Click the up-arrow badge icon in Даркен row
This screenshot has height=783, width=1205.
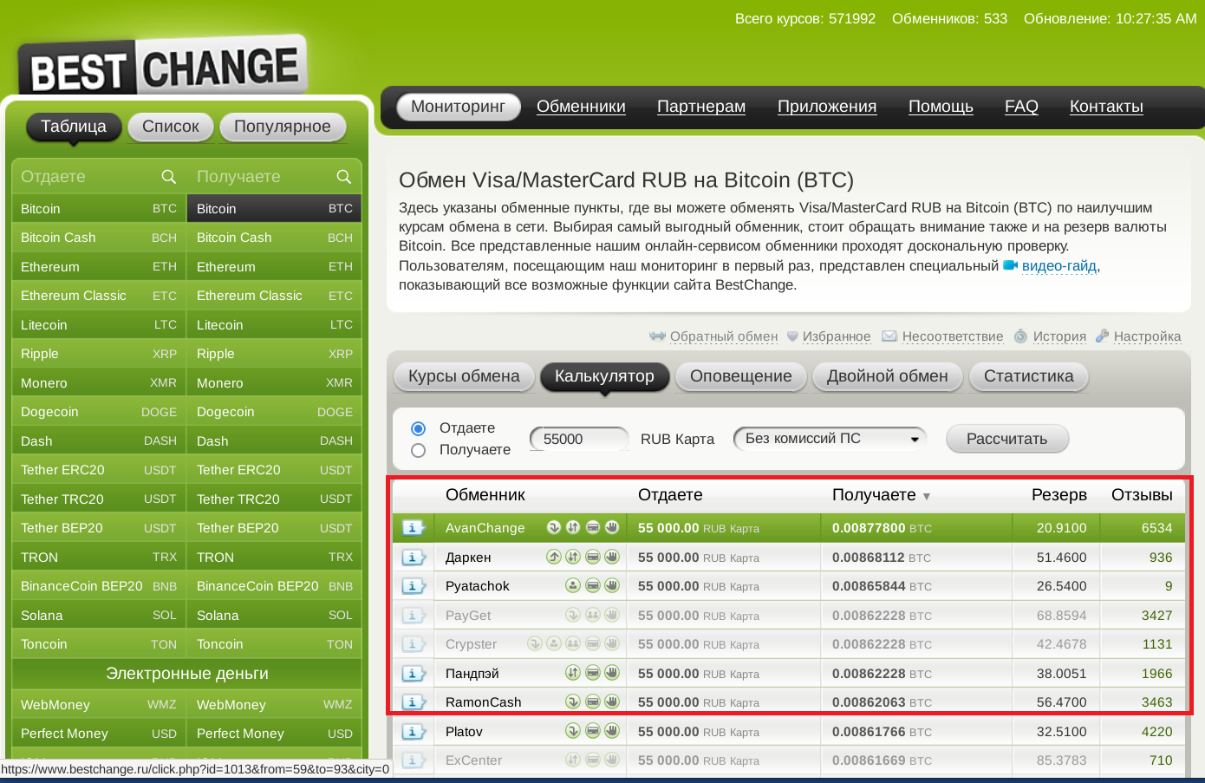click(554, 557)
